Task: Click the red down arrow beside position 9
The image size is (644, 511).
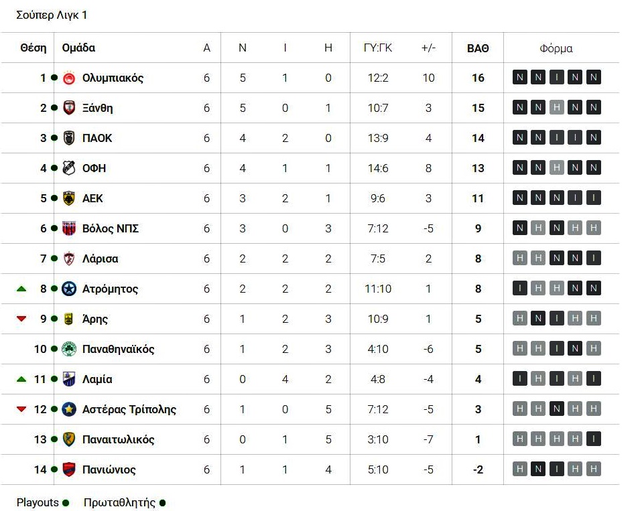Action: tap(21, 319)
